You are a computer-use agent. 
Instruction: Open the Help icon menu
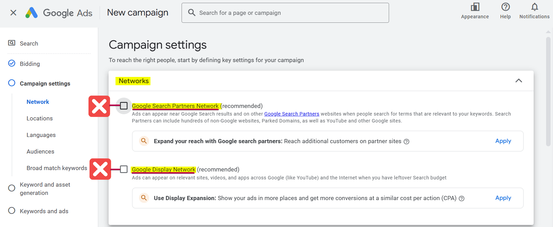pos(505,7)
